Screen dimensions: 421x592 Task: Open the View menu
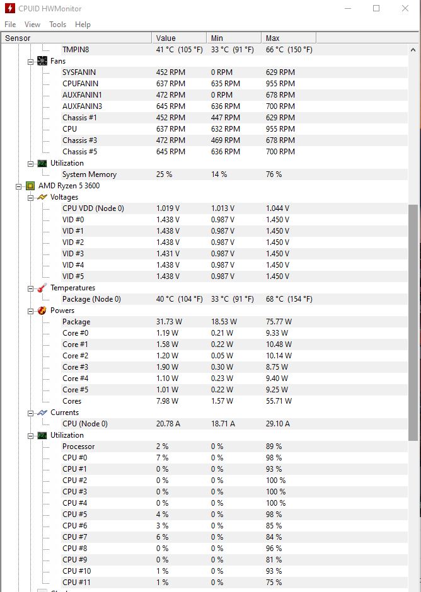tap(32, 25)
